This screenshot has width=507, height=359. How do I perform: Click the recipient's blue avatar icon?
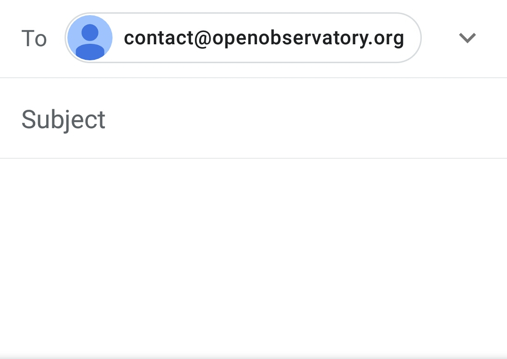90,38
